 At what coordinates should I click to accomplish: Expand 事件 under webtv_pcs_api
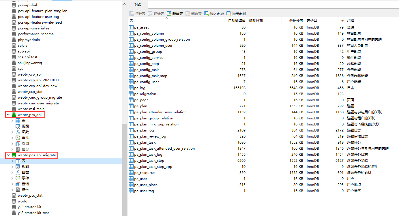pos(12,138)
